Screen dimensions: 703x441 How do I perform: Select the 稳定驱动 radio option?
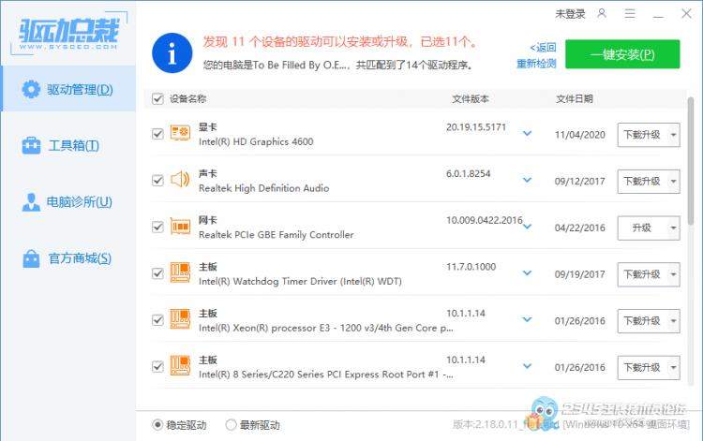157,424
